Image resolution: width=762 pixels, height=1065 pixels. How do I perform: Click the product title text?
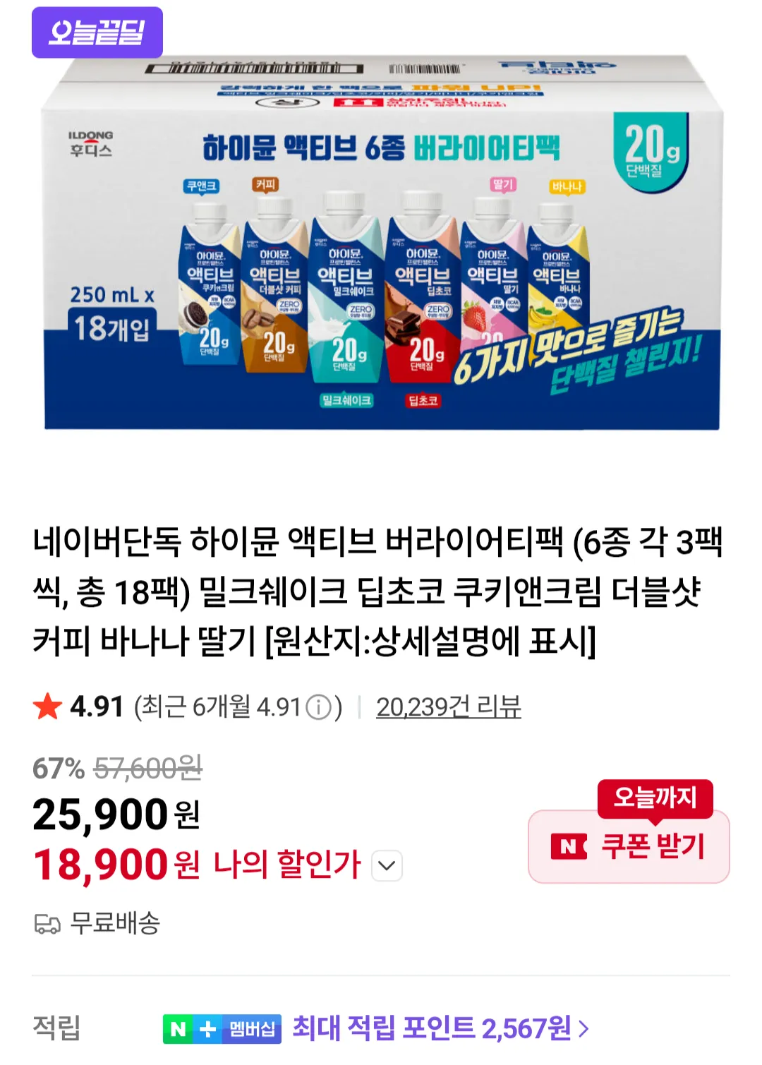378,591
